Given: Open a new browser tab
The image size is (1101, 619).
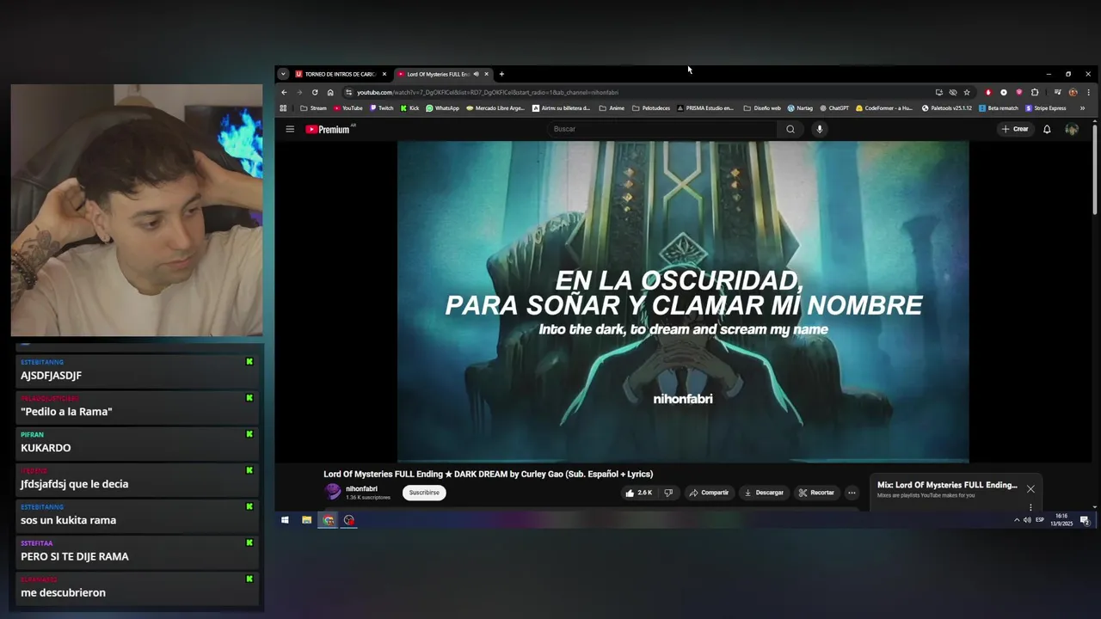Looking at the screenshot, I should [501, 74].
